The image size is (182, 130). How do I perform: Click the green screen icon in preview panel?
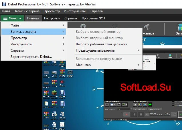[150, 105]
